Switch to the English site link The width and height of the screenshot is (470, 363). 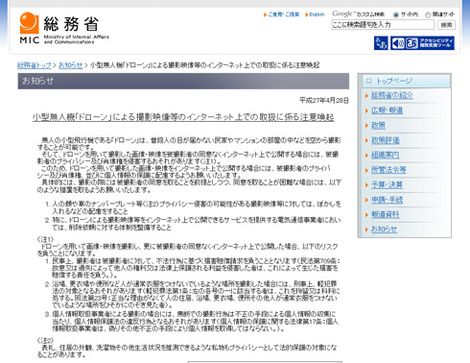pos(317,14)
